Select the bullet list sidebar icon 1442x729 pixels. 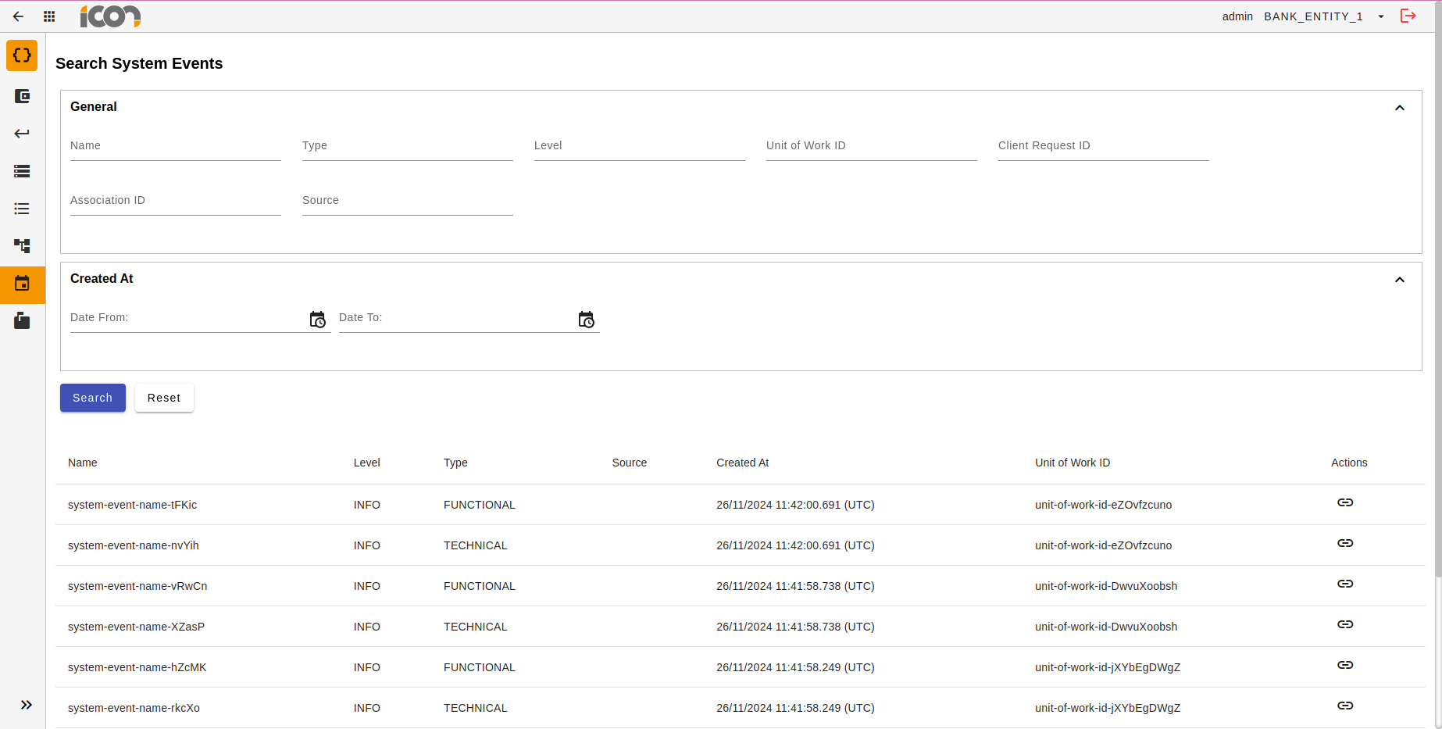(21, 209)
